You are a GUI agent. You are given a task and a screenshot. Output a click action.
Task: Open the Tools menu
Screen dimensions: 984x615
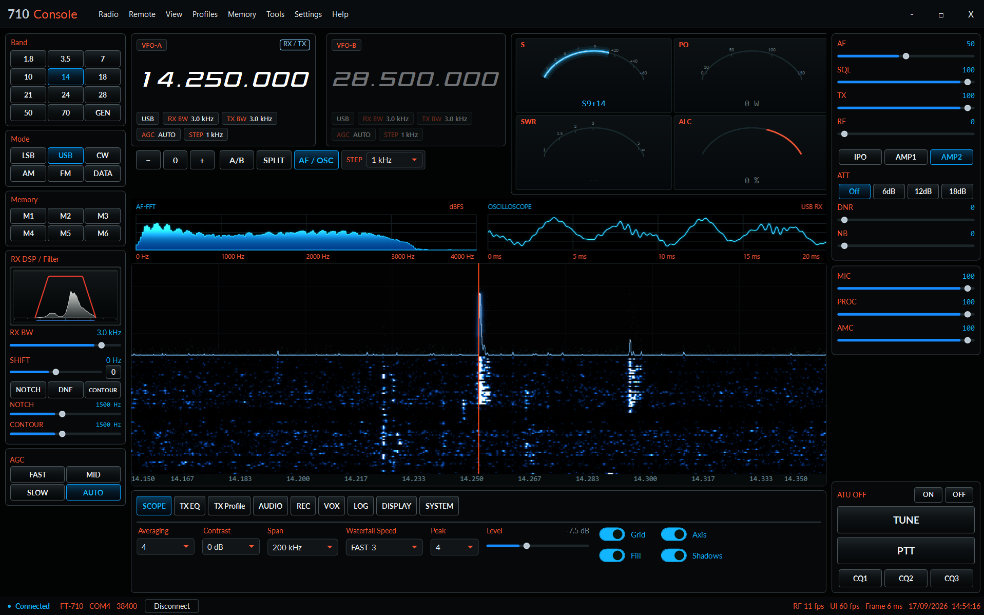coord(275,14)
